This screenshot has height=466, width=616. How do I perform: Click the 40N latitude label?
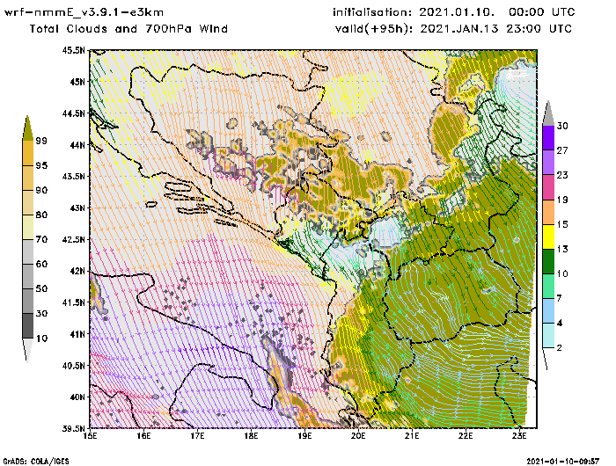point(77,397)
